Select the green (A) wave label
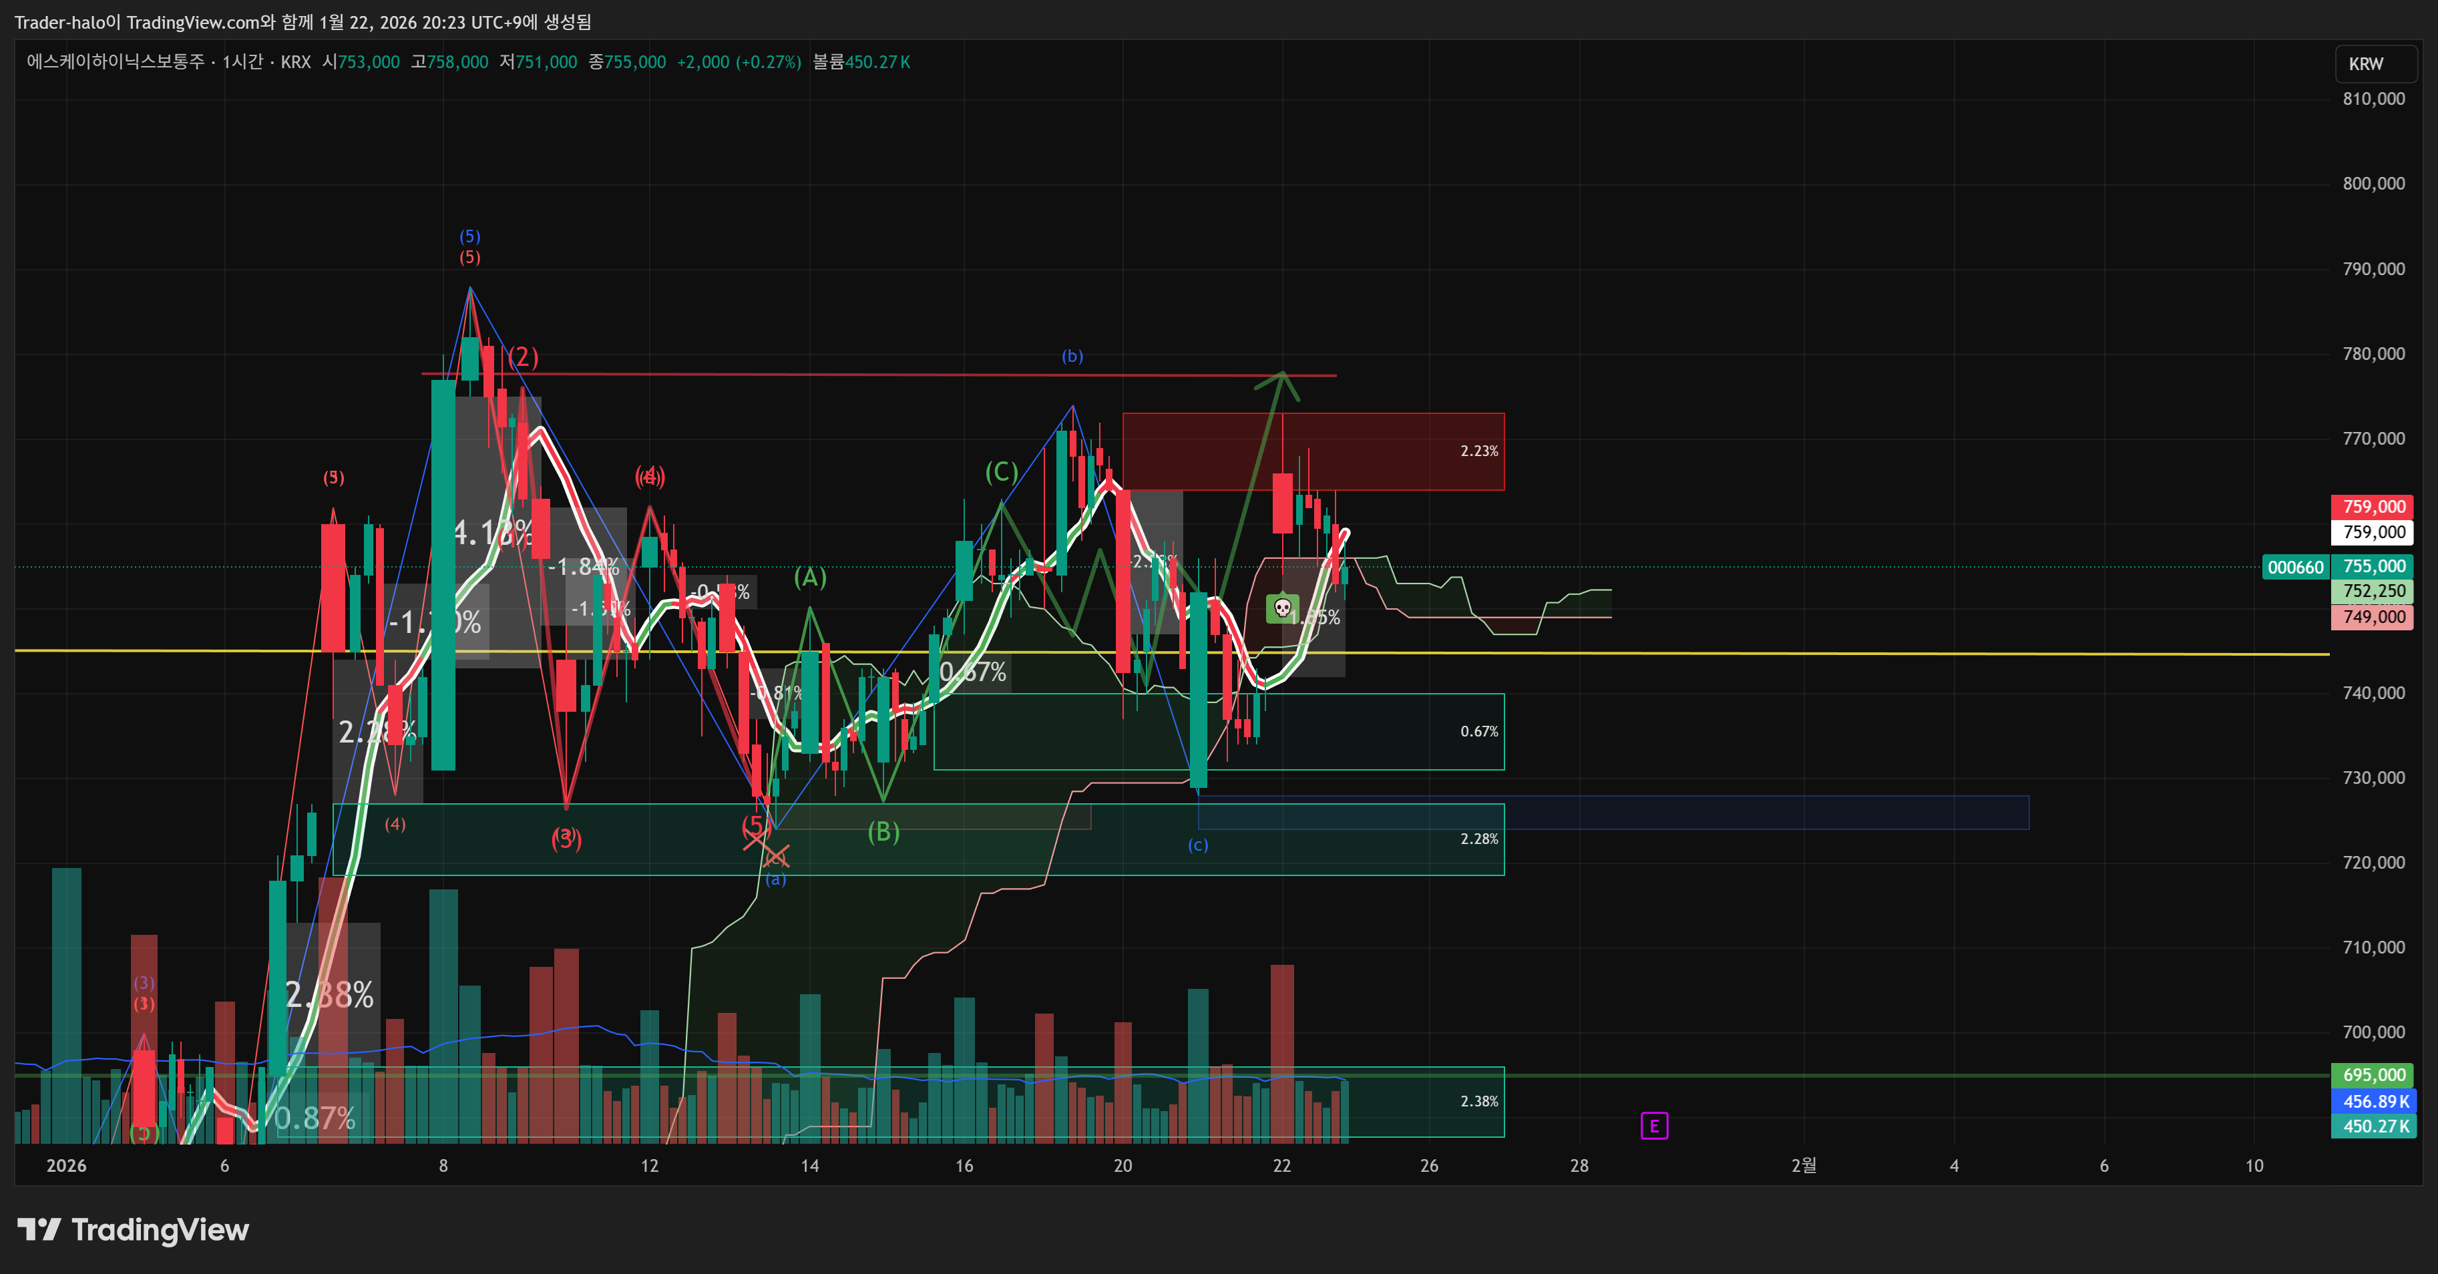 tap(810, 578)
